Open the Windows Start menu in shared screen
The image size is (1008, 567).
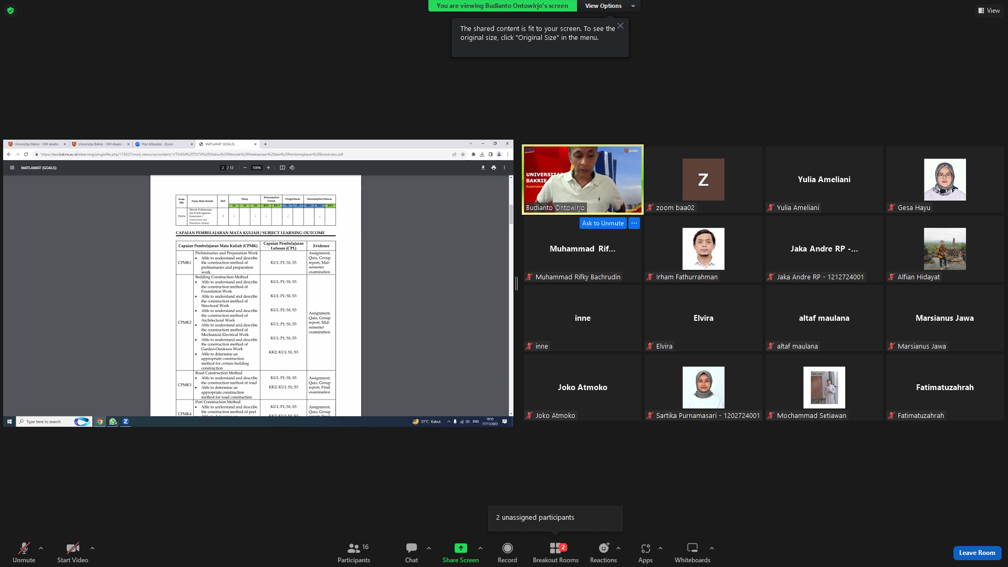click(9, 422)
